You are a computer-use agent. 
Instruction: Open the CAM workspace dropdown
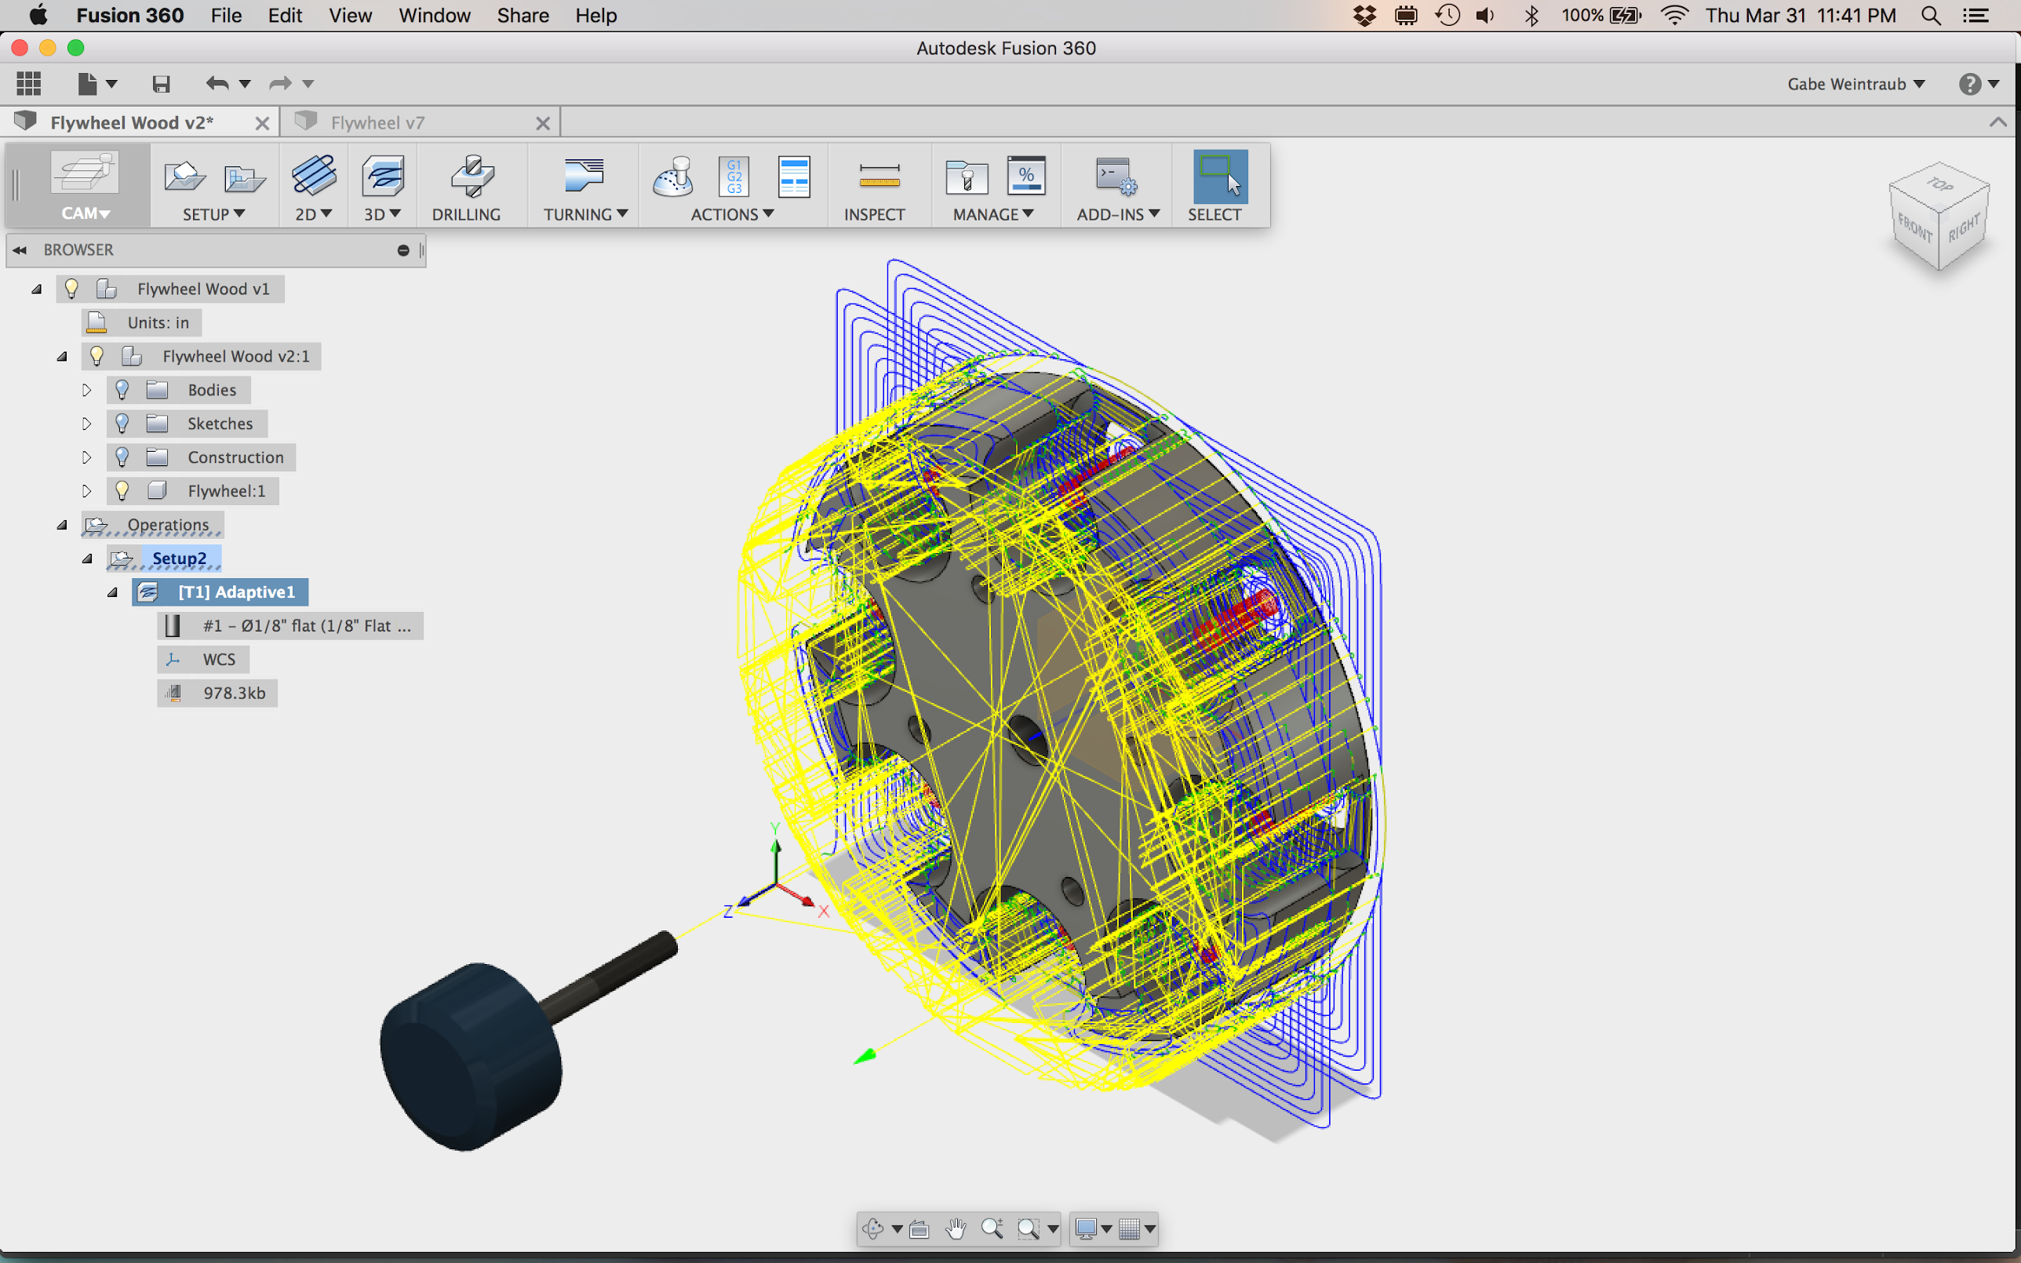point(86,214)
